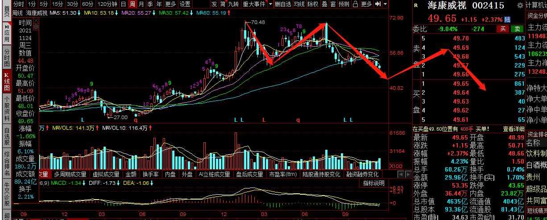Screen dimensions: 547x220
Task: Expand the dropdown arrow after 重大事件
Action: [270, 4]
